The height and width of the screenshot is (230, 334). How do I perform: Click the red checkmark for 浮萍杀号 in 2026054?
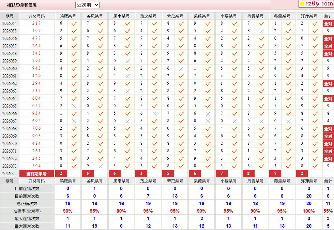tap(315, 24)
